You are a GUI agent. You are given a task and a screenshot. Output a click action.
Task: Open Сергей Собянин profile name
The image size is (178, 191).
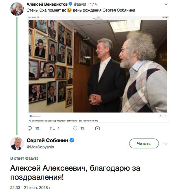[47, 140]
